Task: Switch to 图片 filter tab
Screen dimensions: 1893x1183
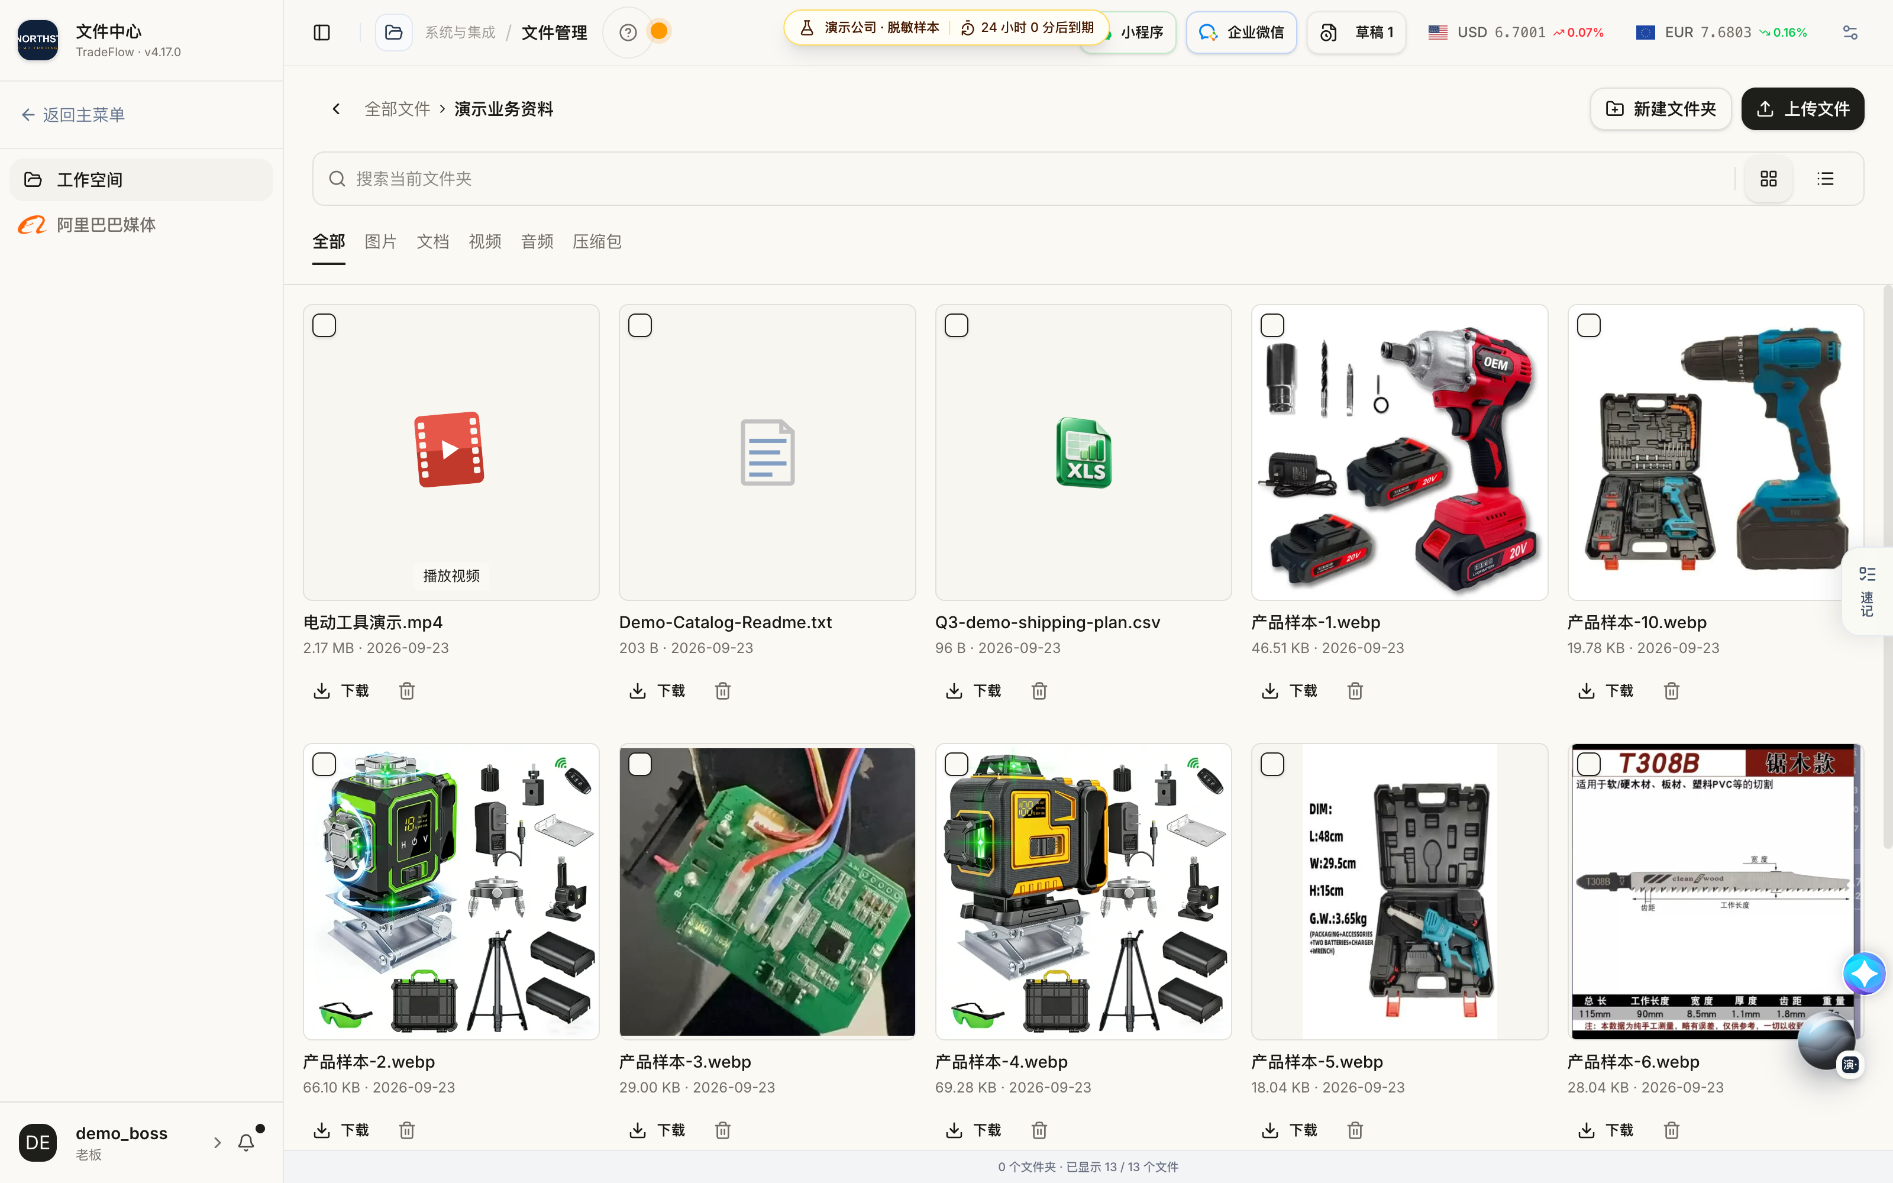Action: (380, 242)
